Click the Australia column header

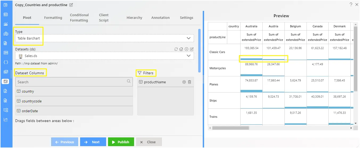click(x=251, y=26)
